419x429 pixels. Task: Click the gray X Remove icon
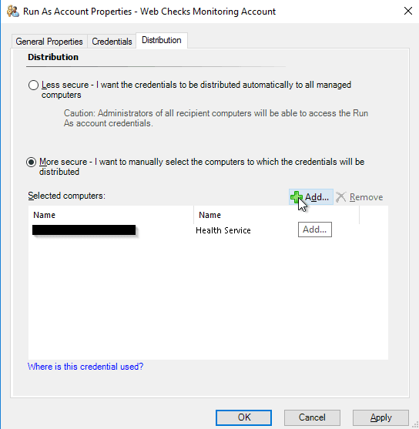pos(340,197)
